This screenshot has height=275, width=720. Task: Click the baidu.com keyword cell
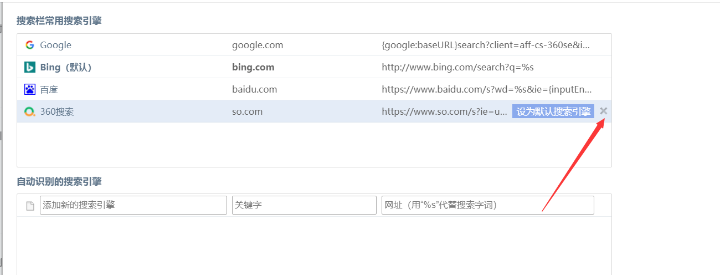click(x=254, y=89)
